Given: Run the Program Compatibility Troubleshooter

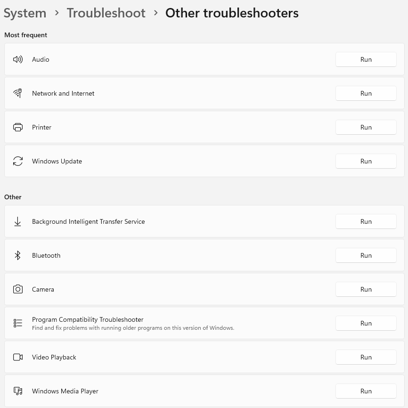Looking at the screenshot, I should (366, 323).
